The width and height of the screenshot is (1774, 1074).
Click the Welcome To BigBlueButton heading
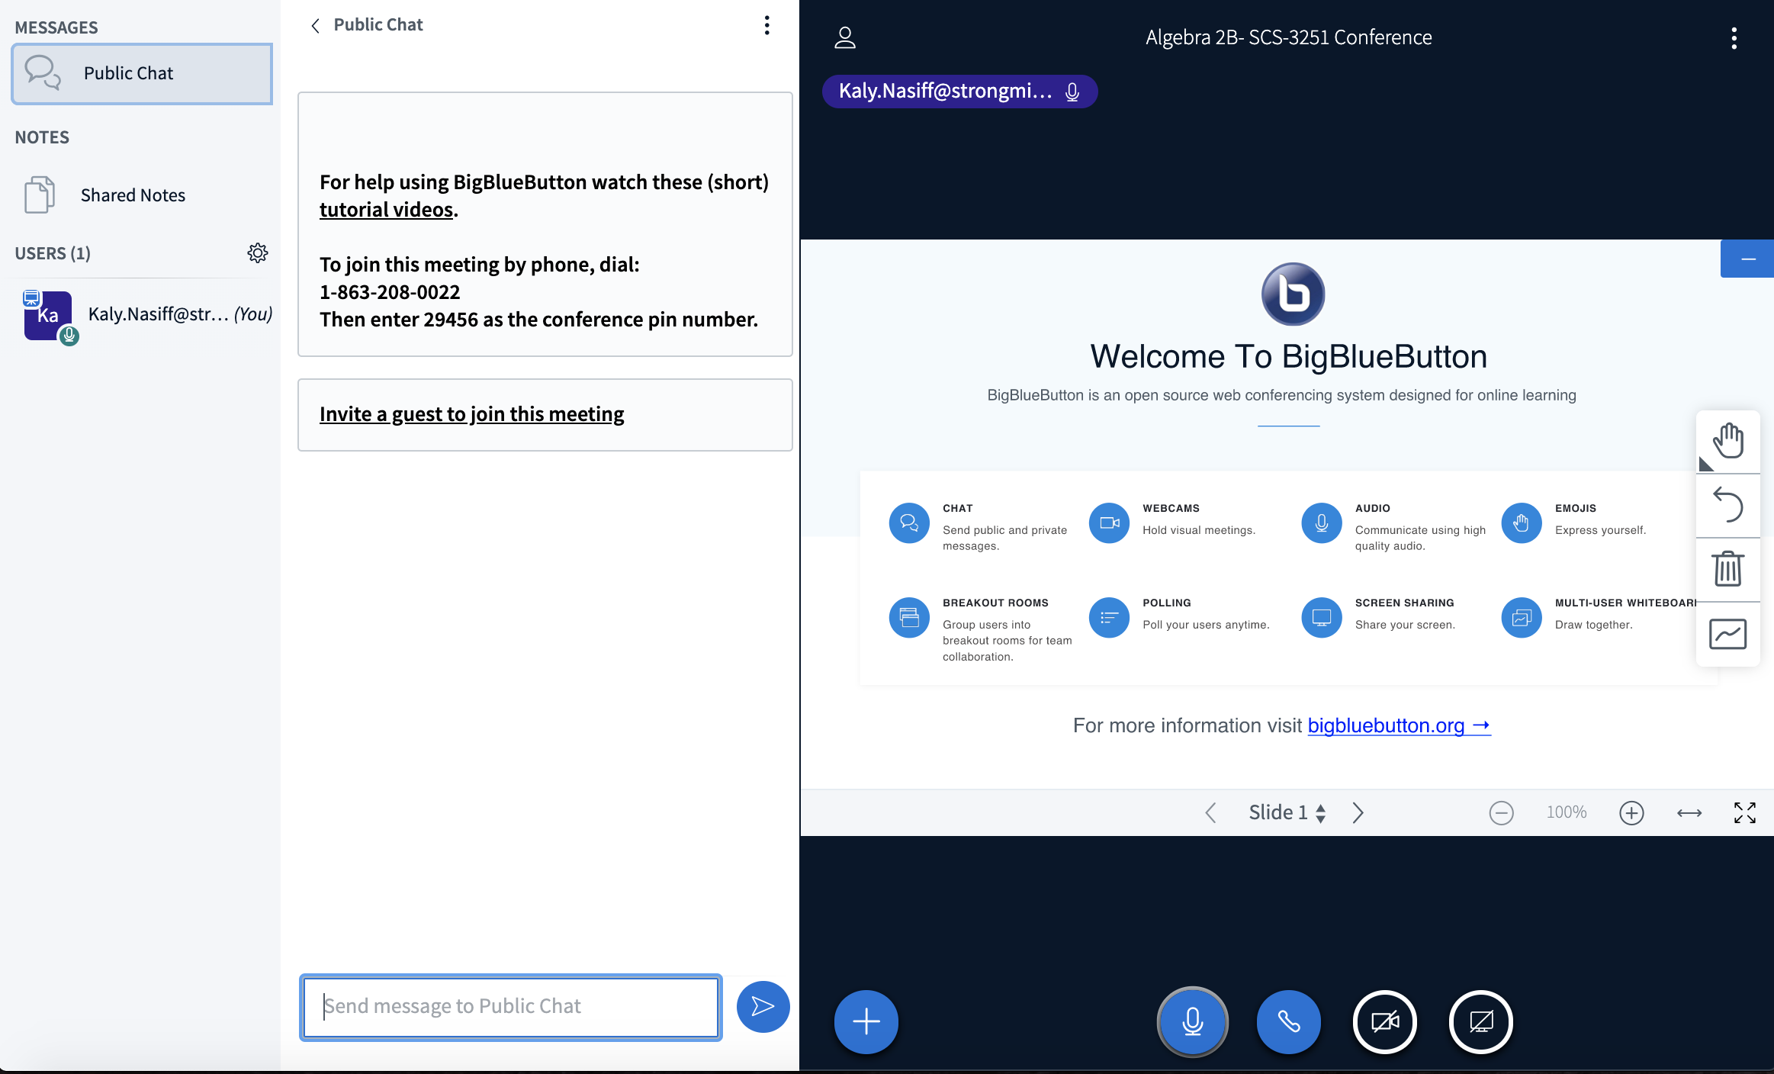[1289, 356]
